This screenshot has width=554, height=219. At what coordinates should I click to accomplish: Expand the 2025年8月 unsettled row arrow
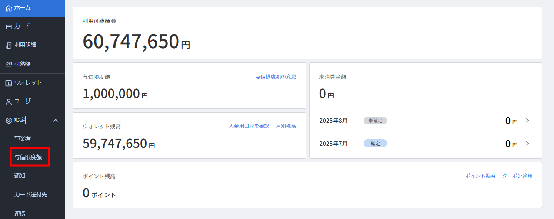coord(527,121)
